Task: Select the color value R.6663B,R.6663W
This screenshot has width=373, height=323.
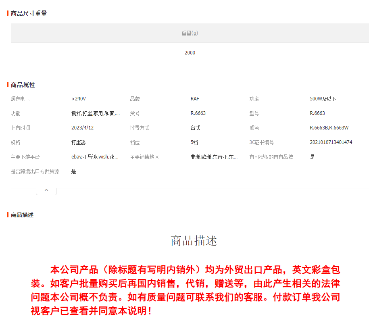Action: pos(329,128)
